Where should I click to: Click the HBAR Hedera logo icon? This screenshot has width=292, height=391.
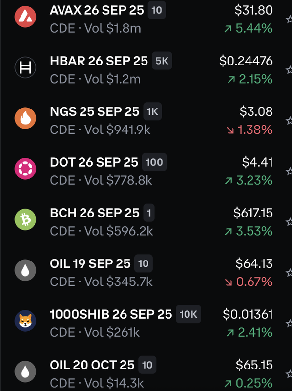click(x=25, y=67)
